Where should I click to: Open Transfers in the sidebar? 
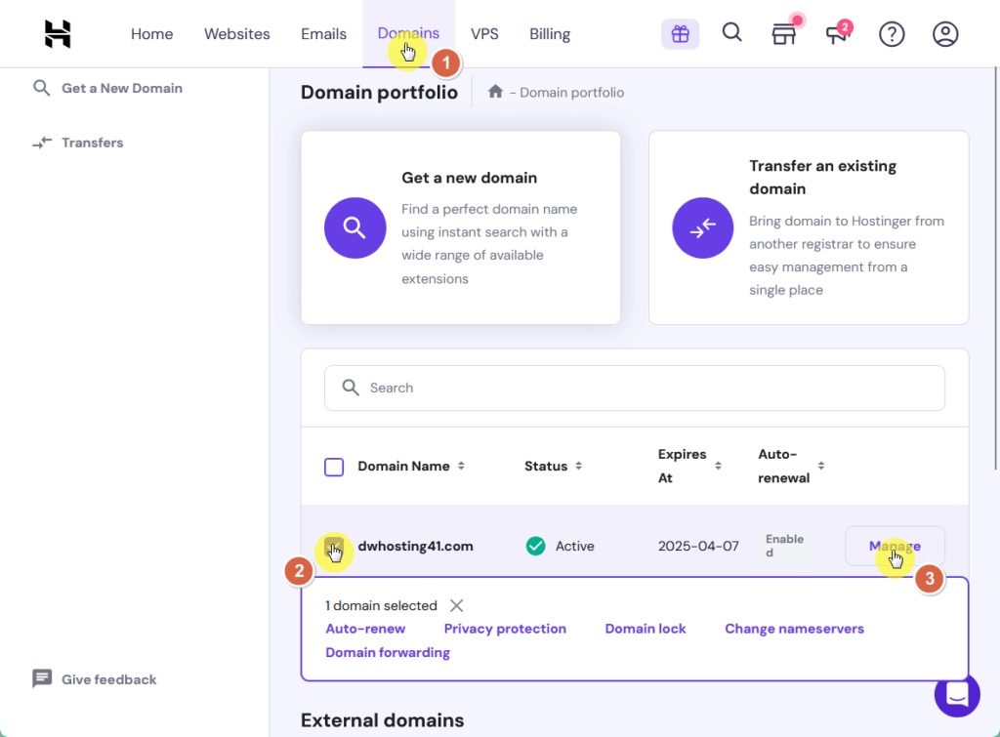(x=78, y=143)
